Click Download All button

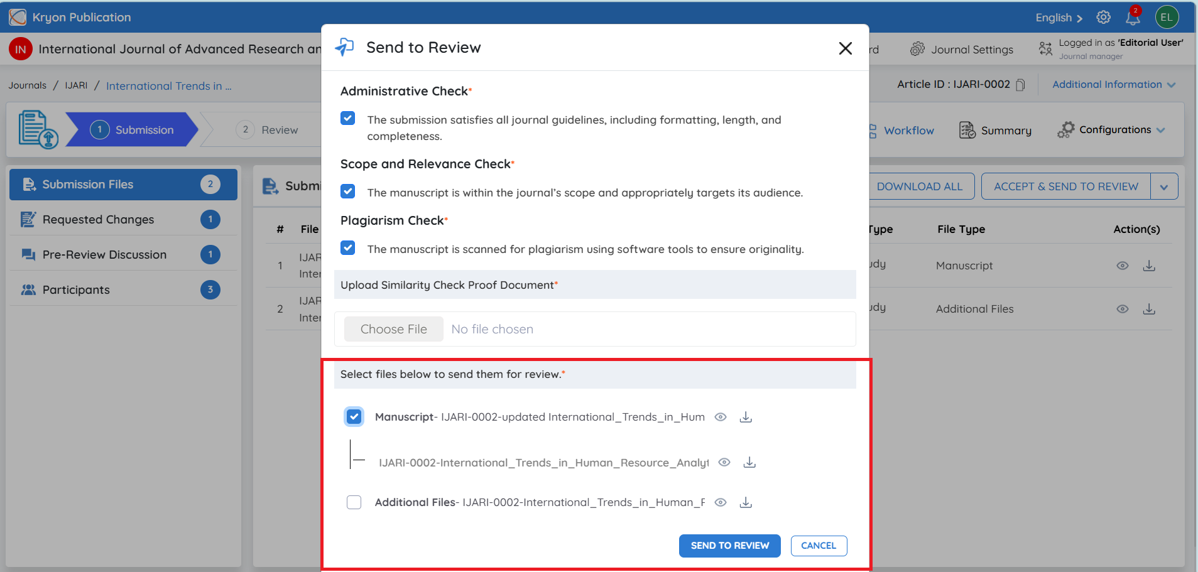[x=920, y=186]
